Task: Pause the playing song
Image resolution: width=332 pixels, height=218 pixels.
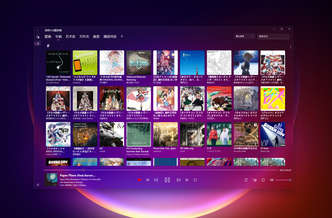Action: [167, 180]
